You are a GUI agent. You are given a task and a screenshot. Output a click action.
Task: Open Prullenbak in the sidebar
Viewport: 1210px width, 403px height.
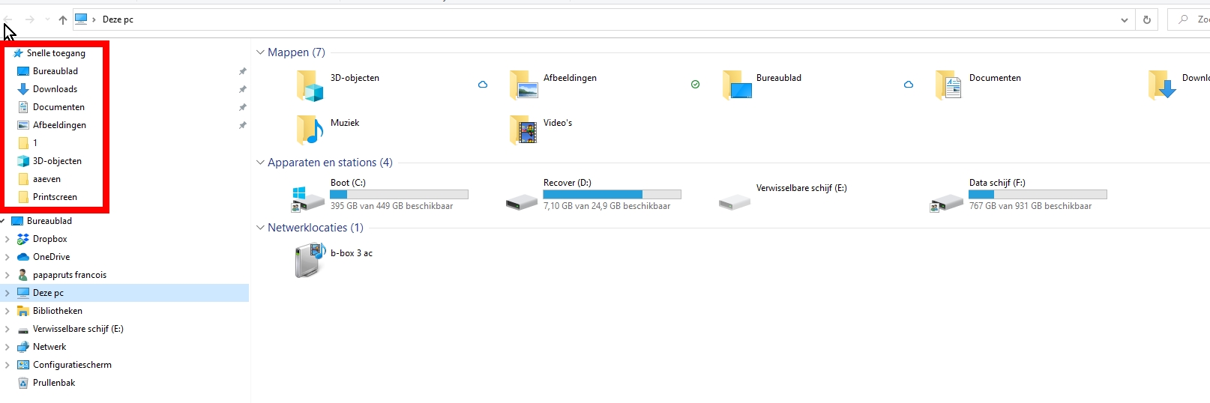coord(53,383)
